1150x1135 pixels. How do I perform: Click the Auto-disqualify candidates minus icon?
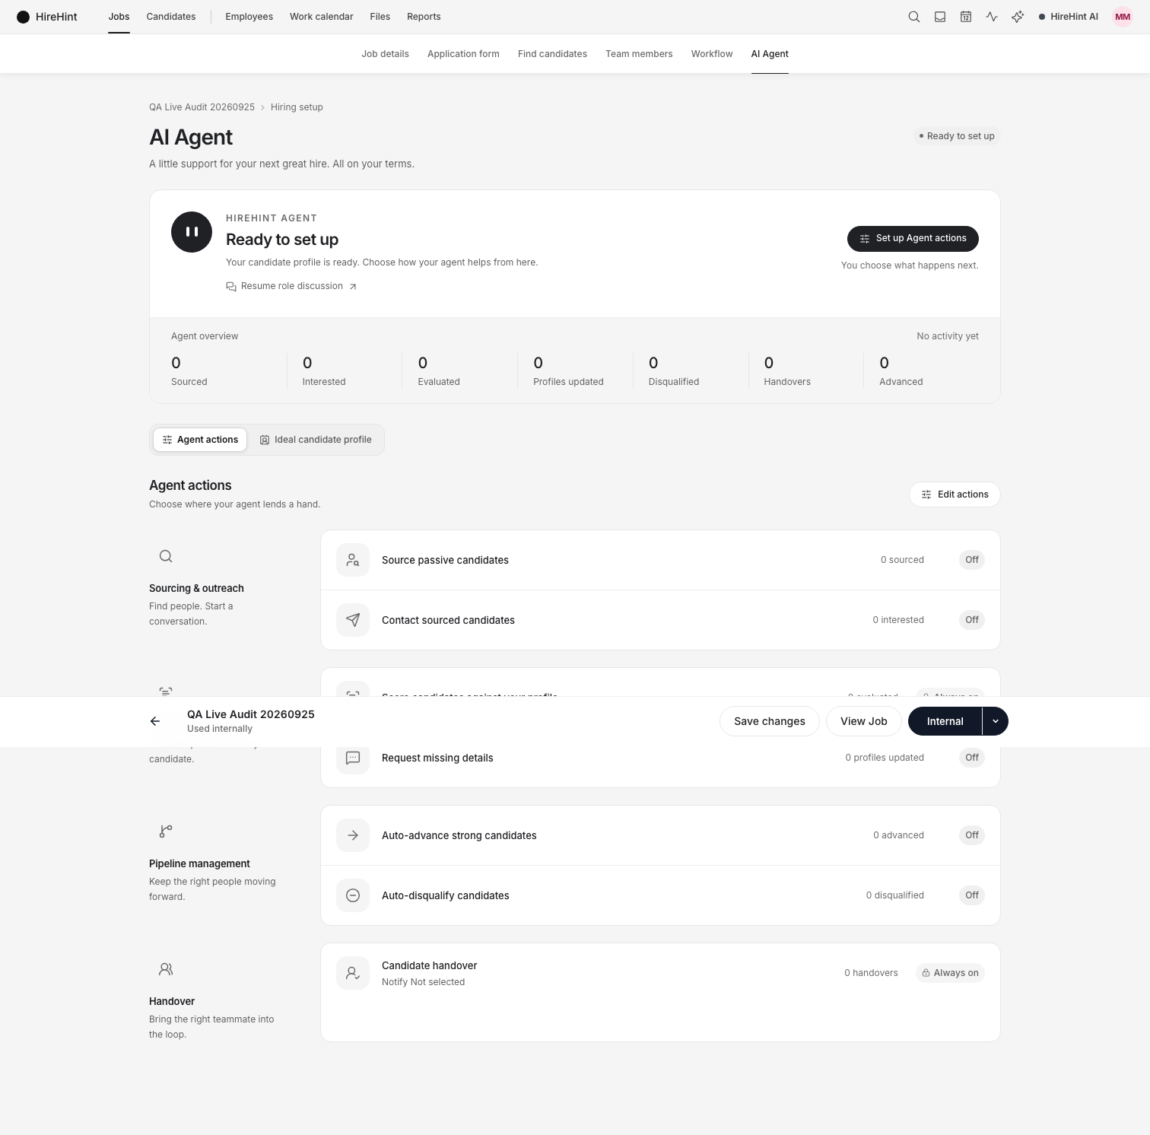(353, 895)
